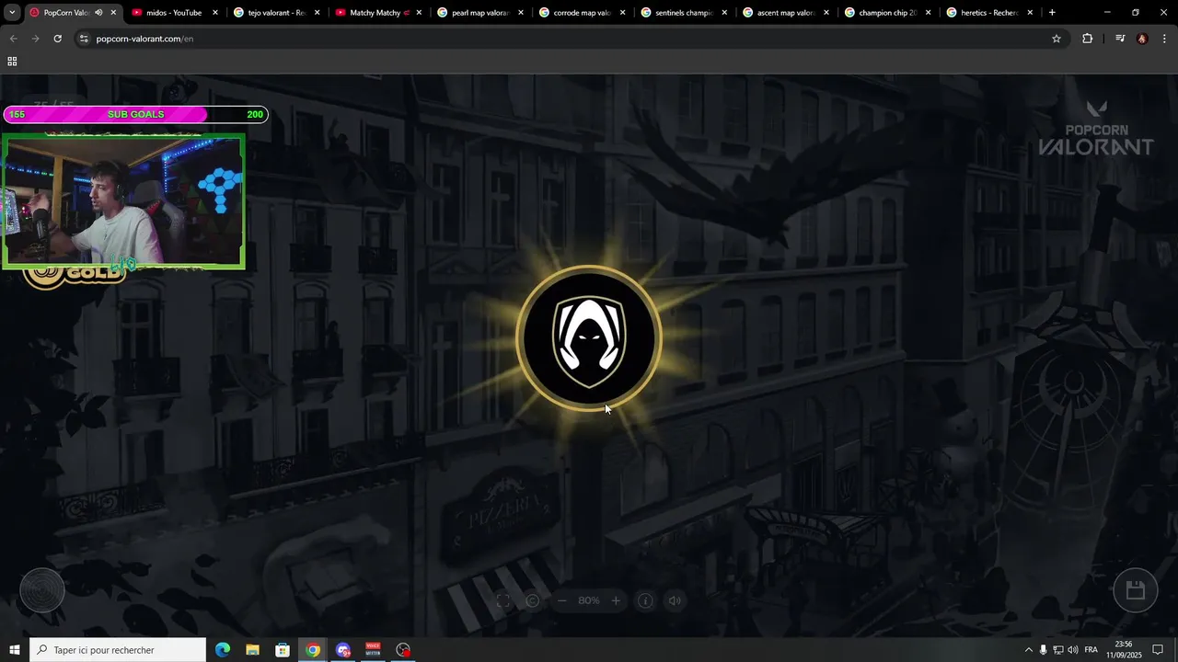
Task: Open the Chrome profile avatar
Action: tap(1142, 39)
